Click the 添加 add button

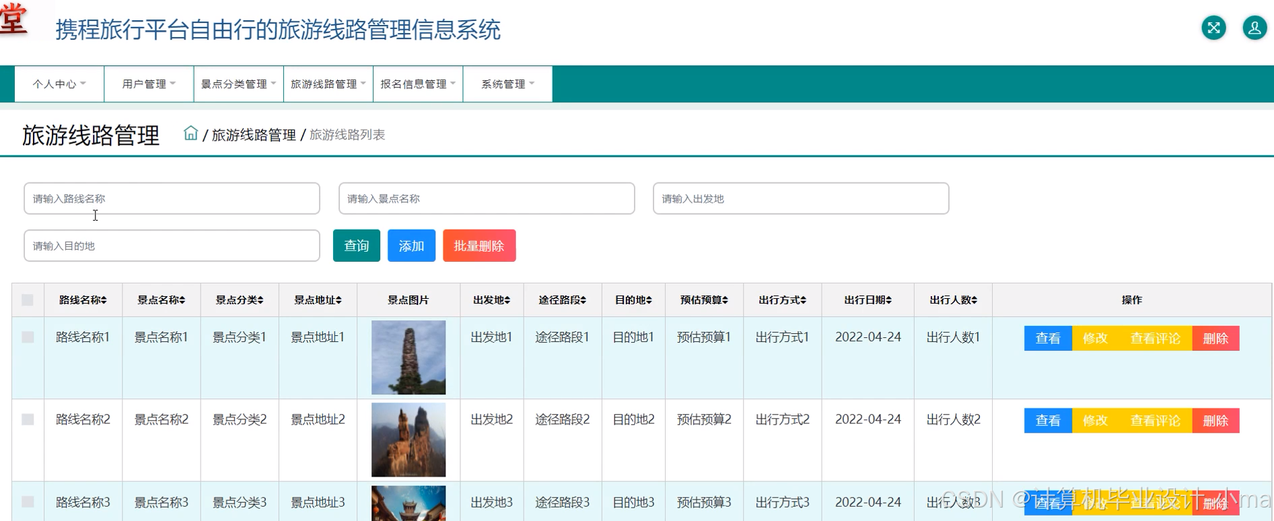pos(411,246)
